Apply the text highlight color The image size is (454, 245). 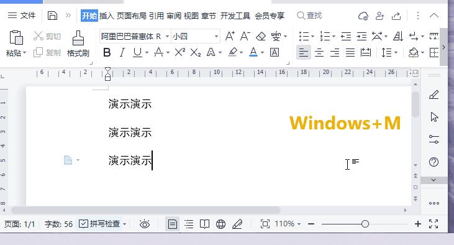[232, 52]
